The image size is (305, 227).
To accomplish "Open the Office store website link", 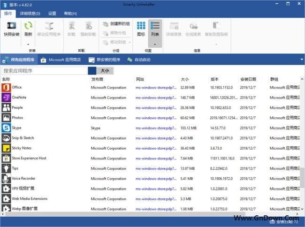I will [x=156, y=88].
